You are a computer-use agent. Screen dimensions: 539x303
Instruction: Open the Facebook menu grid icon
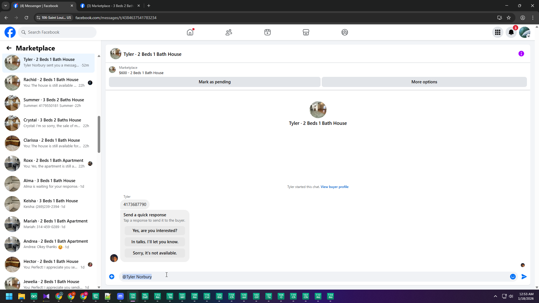498,32
